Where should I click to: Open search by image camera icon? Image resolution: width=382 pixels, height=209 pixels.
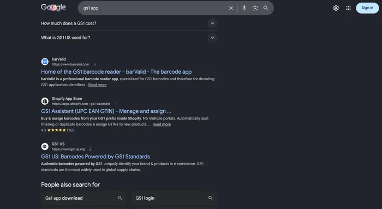coord(255,8)
